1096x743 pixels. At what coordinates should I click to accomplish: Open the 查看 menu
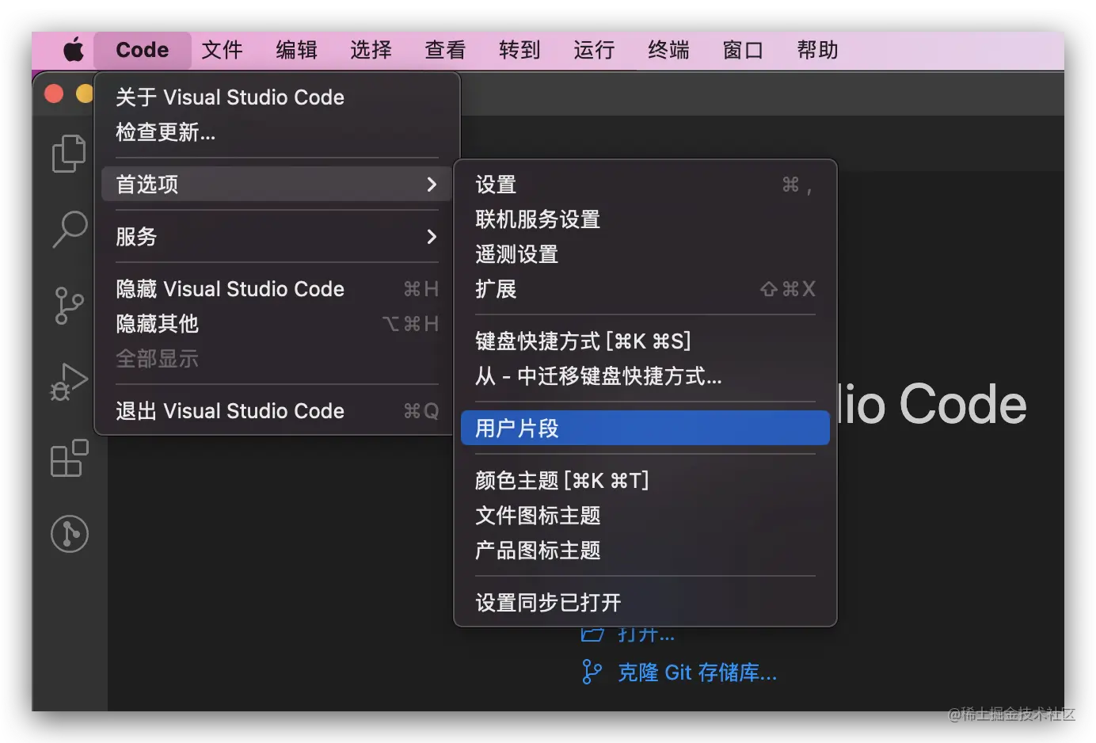pos(445,50)
